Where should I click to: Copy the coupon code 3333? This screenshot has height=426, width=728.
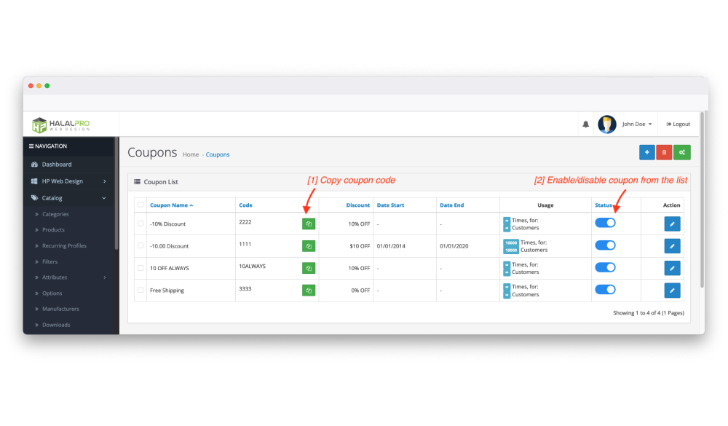[x=309, y=291]
